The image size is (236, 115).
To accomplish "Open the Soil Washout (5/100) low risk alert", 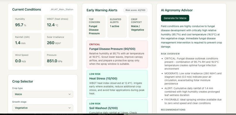I will pos(117,107).
